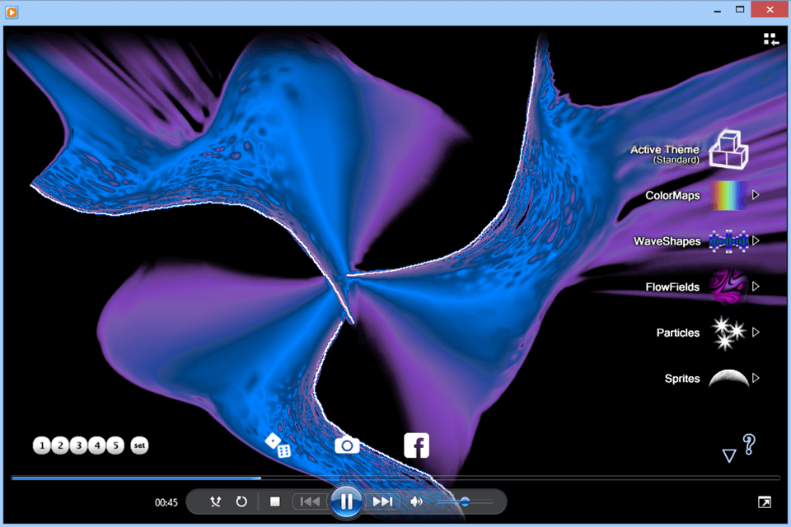Open the tile view icon at top right
This screenshot has height=527, width=791.
click(770, 38)
